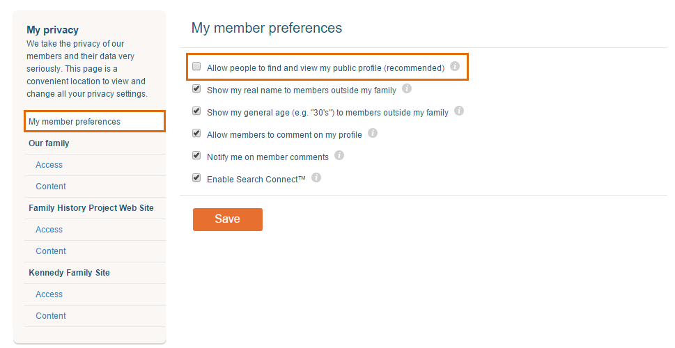Viewport: 675px width, 348px height.
Task: Turn off Notify me on member comments
Action: 197,156
